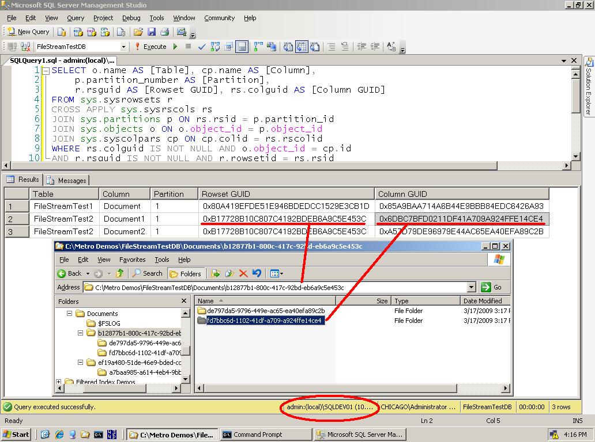Undo with the blue arrow in Explorer
The image size is (595, 442).
[257, 273]
